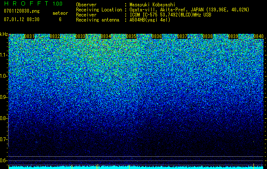Select the 0833 time marker
The image size is (267, 169).
pyautogui.click(x=80, y=36)
